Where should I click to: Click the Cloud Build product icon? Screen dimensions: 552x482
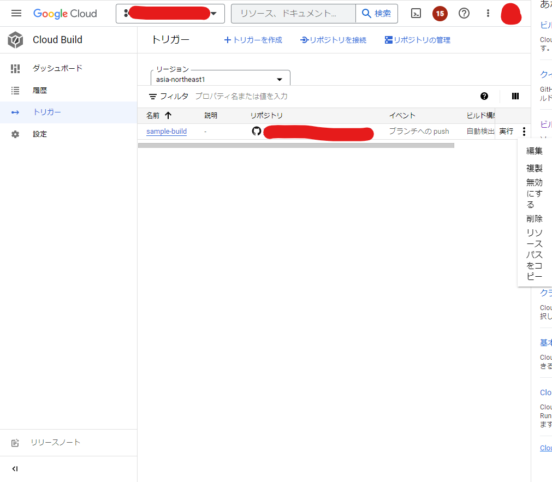point(15,40)
